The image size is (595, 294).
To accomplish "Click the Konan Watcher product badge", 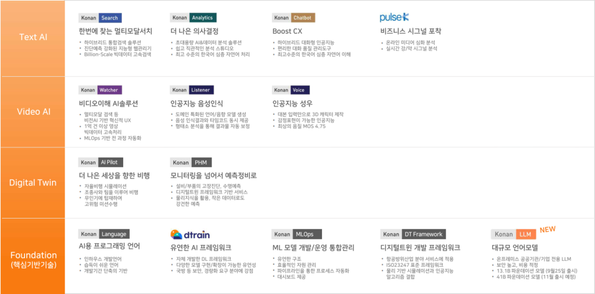I will click(100, 90).
